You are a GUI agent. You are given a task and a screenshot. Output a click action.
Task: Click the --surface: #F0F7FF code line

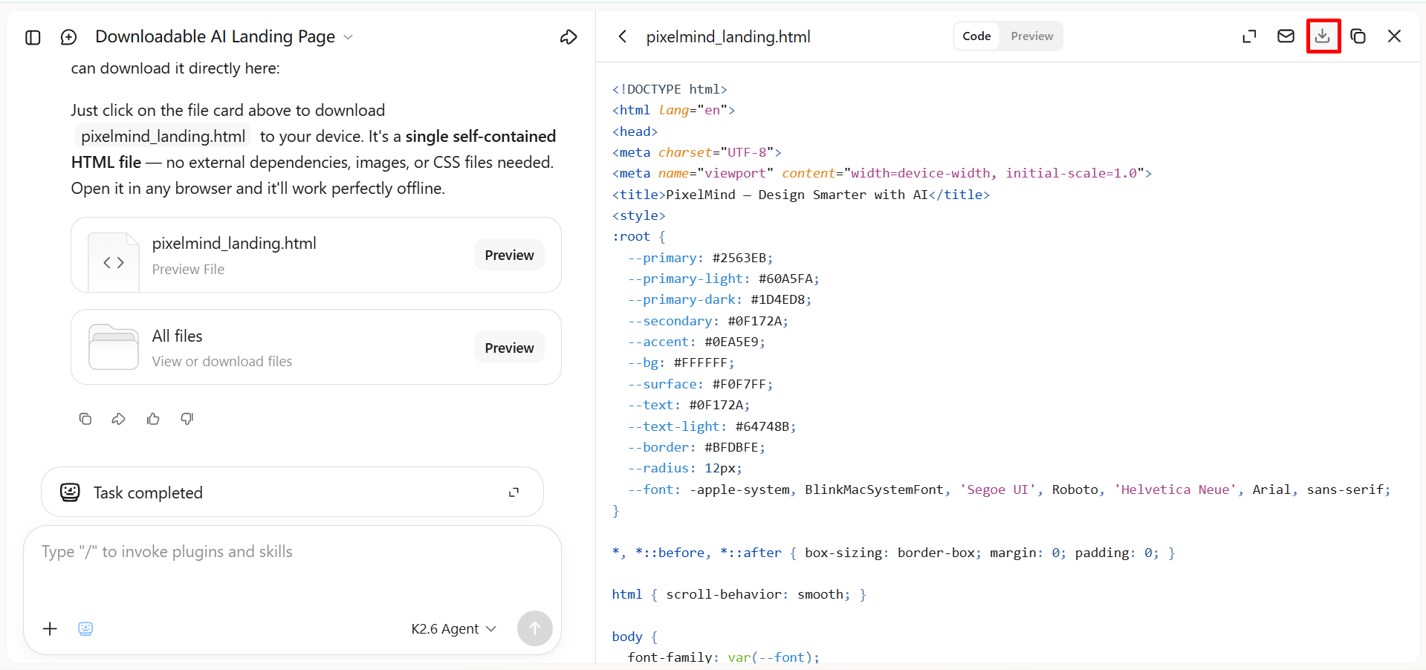click(700, 384)
